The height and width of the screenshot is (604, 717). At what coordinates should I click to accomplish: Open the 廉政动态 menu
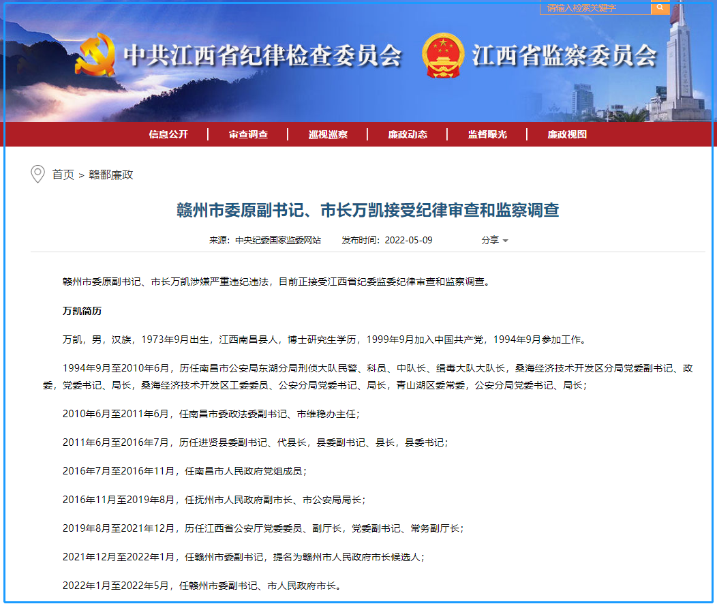[408, 134]
